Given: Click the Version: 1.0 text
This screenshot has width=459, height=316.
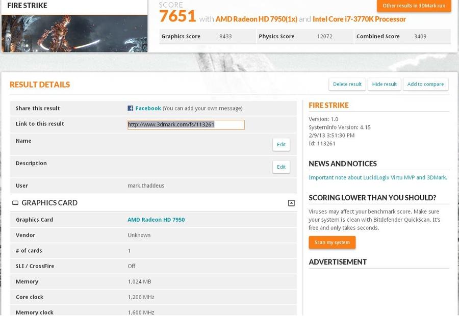Looking at the screenshot, I should pyautogui.click(x=323, y=119).
